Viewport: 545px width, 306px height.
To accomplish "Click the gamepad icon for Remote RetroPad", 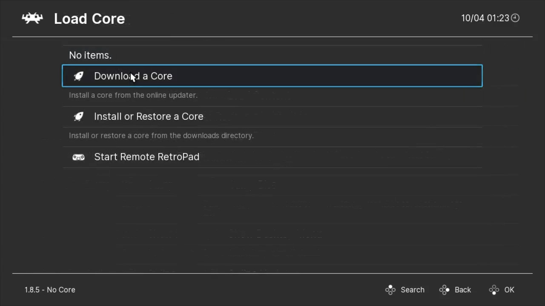I will pos(78,157).
